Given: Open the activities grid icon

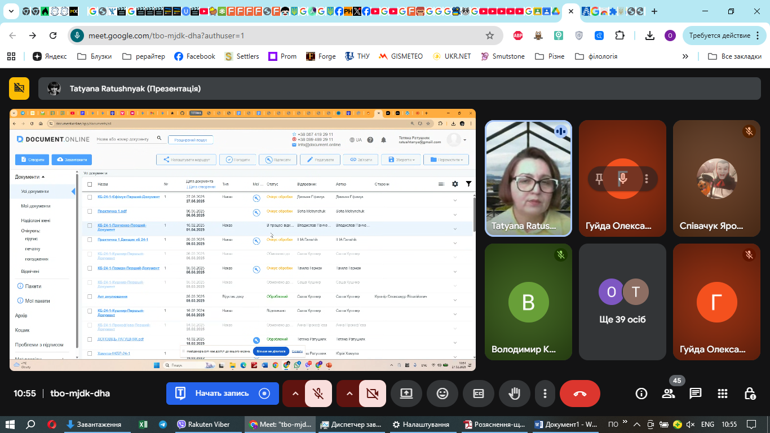Looking at the screenshot, I should (x=723, y=394).
